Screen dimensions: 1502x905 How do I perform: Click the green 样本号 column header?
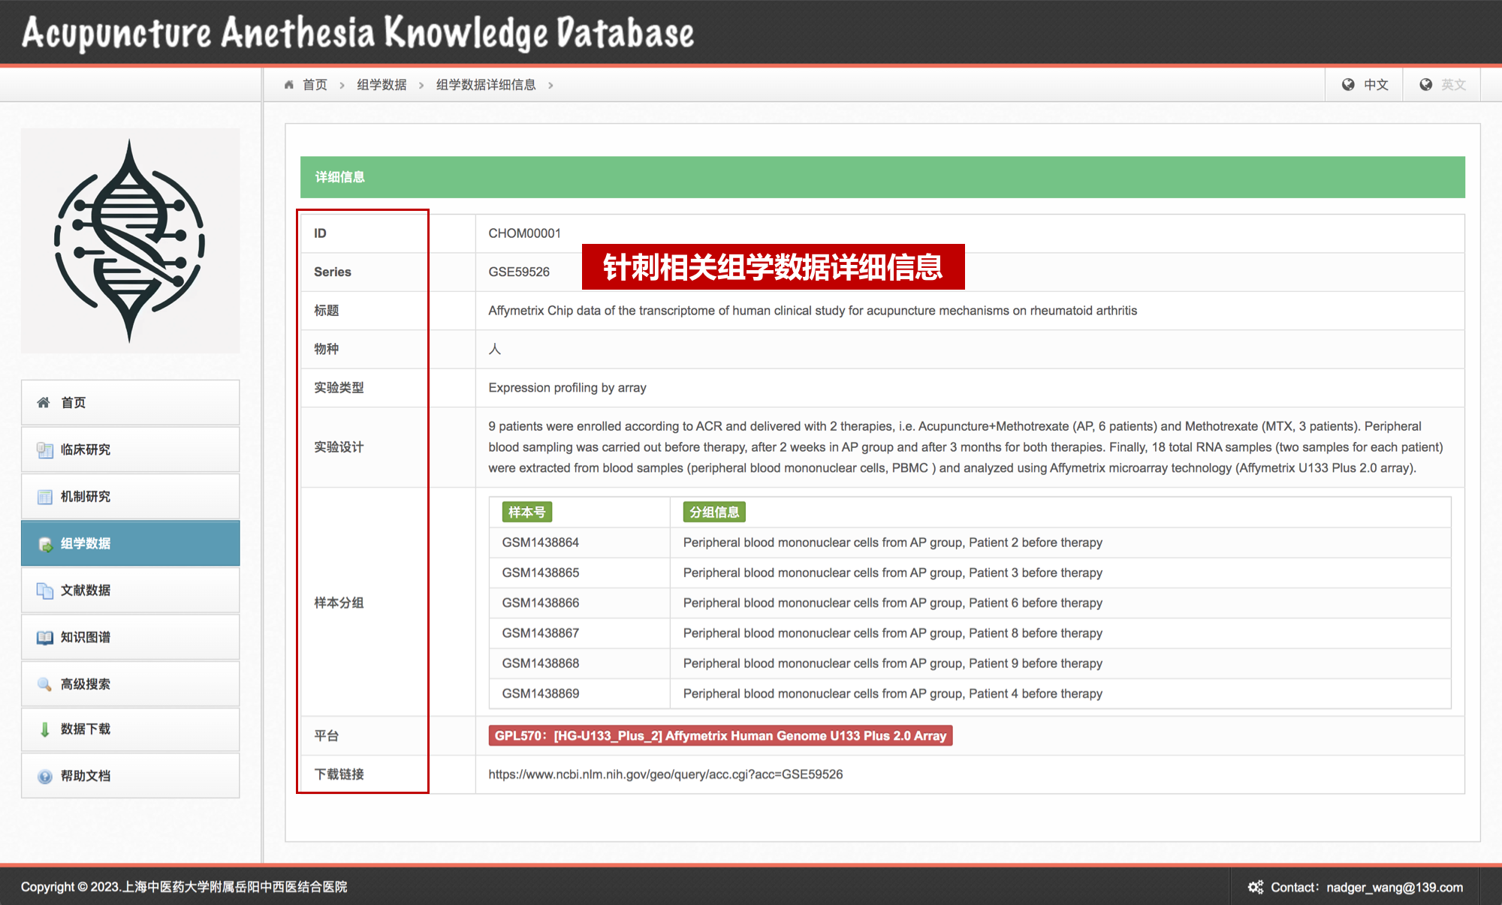526,512
